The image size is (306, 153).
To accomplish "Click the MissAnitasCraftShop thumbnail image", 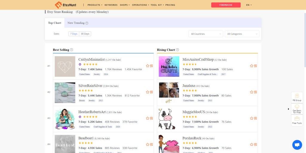I will coord(169,66).
